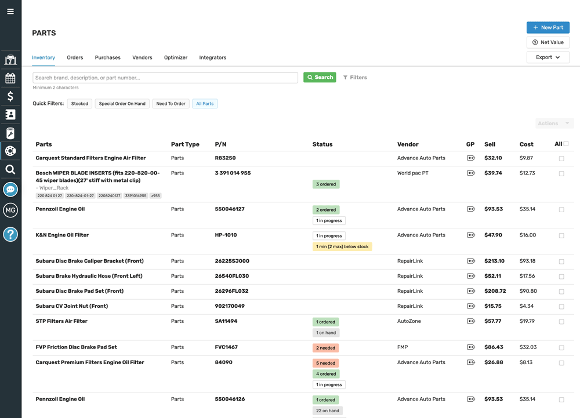
Task: Open the magnifier search sidebar icon
Action: tap(10, 170)
